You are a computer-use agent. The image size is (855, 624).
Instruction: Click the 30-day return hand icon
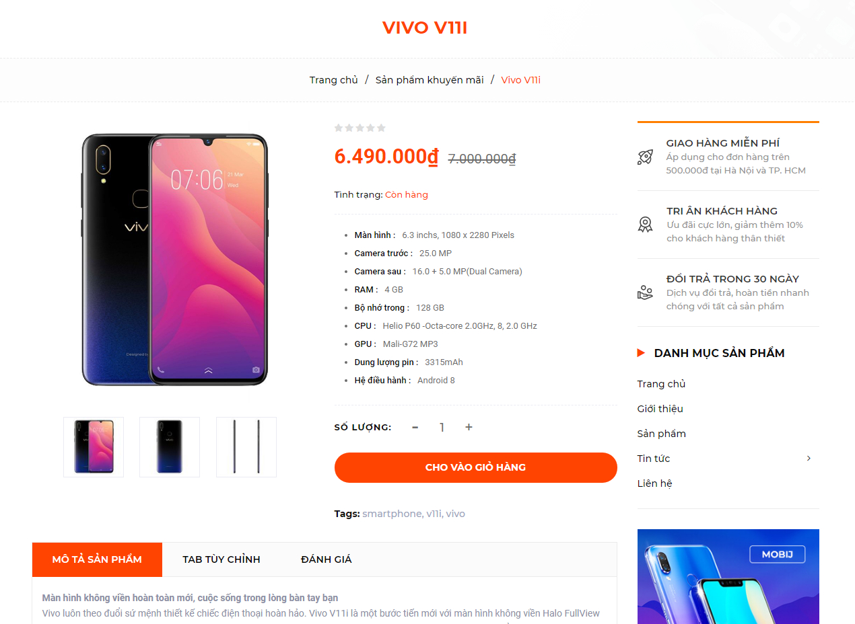coord(645,292)
